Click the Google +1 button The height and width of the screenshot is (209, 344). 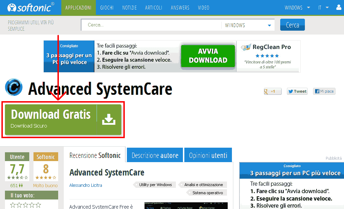pyautogui.click(x=273, y=91)
